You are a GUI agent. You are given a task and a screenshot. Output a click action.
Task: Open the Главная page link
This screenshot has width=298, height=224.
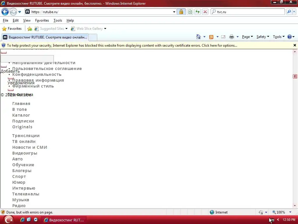tap(21, 104)
